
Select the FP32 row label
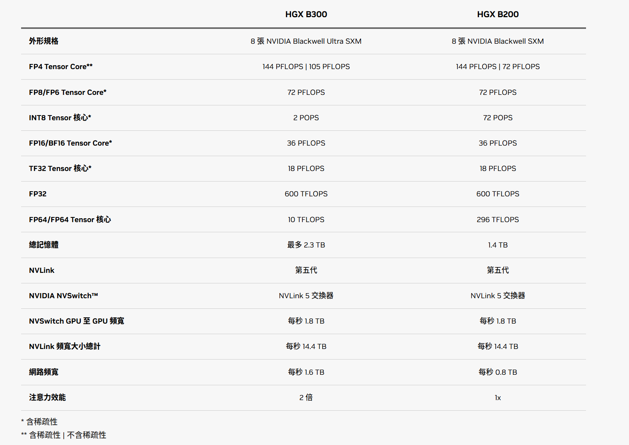(x=38, y=194)
